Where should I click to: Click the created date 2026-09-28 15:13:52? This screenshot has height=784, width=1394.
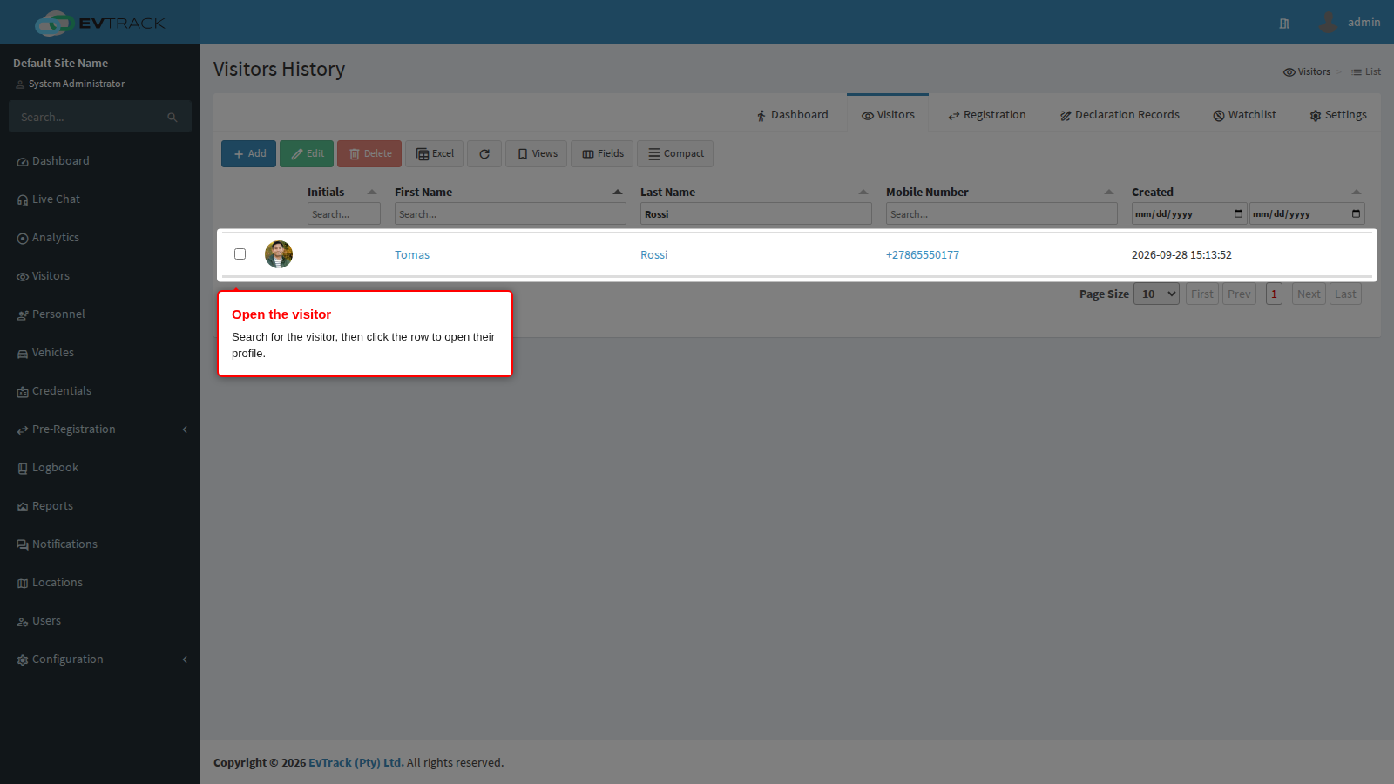pyautogui.click(x=1181, y=255)
